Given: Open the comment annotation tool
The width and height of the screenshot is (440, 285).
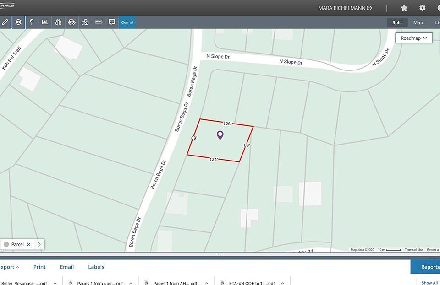Looking at the screenshot, I should coord(112,22).
